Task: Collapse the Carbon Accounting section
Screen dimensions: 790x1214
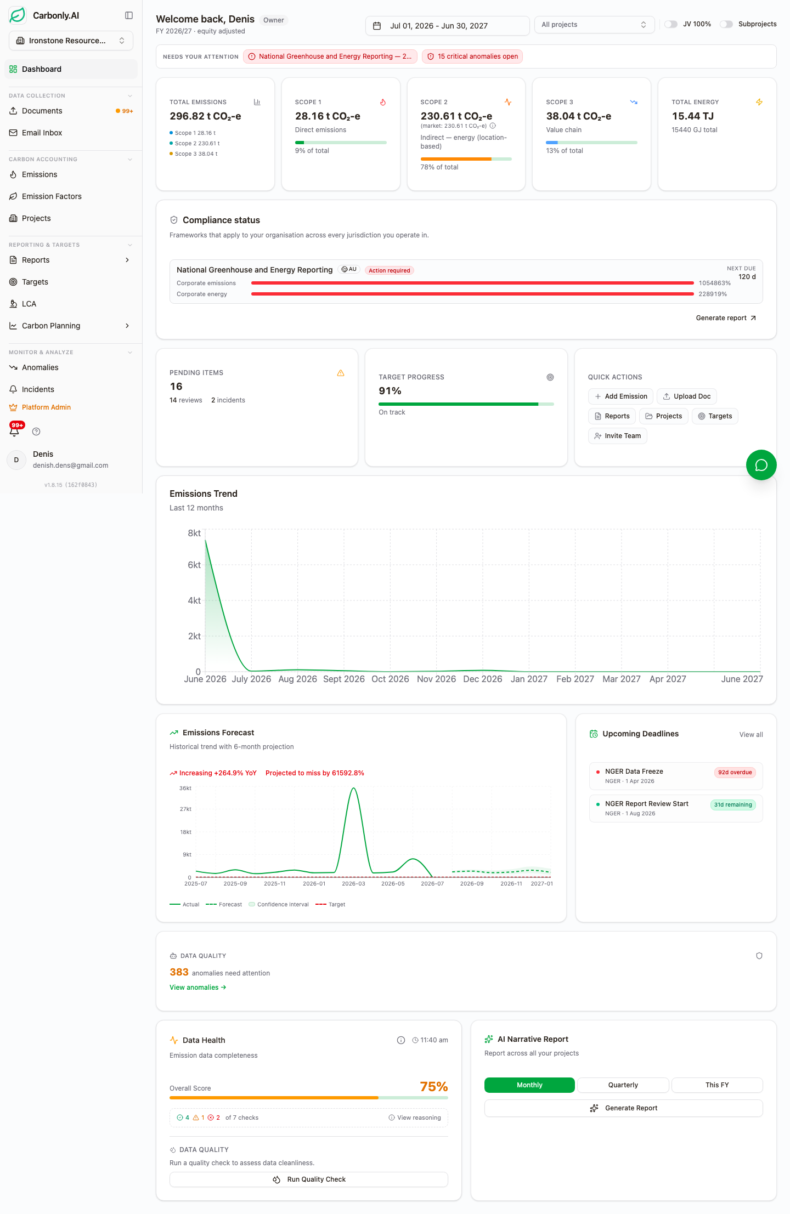Action: click(x=130, y=160)
